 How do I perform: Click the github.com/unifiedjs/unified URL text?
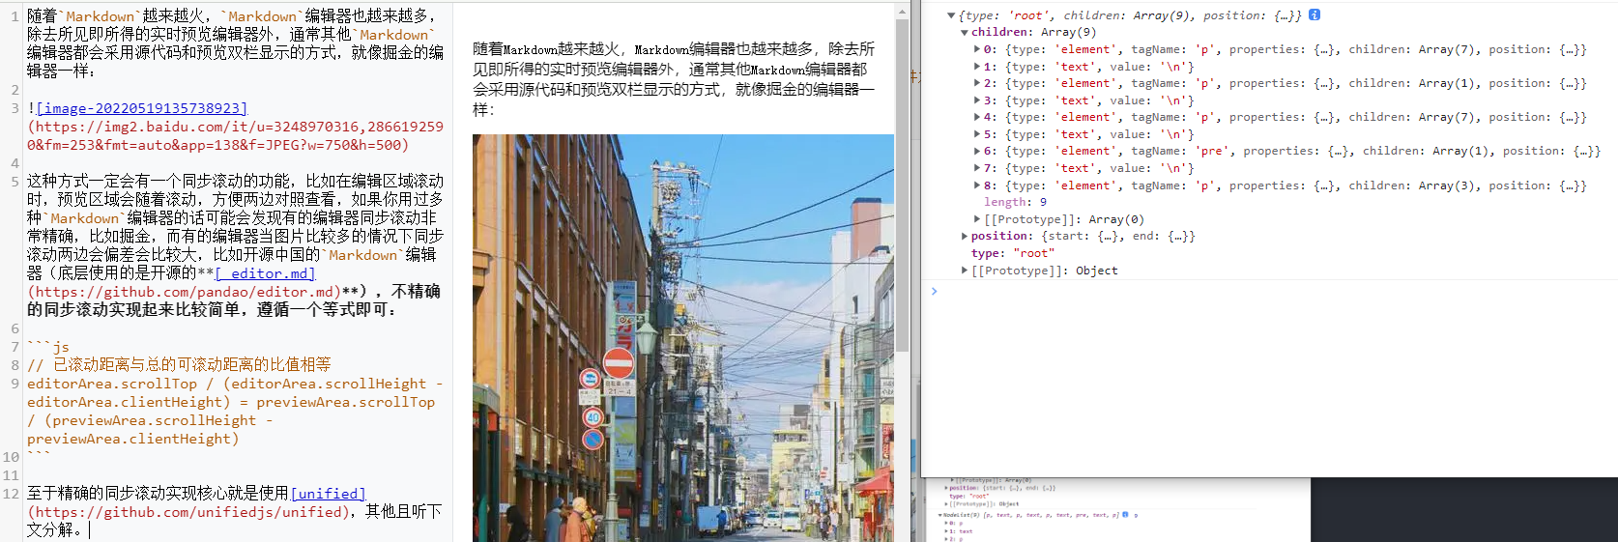click(x=188, y=512)
